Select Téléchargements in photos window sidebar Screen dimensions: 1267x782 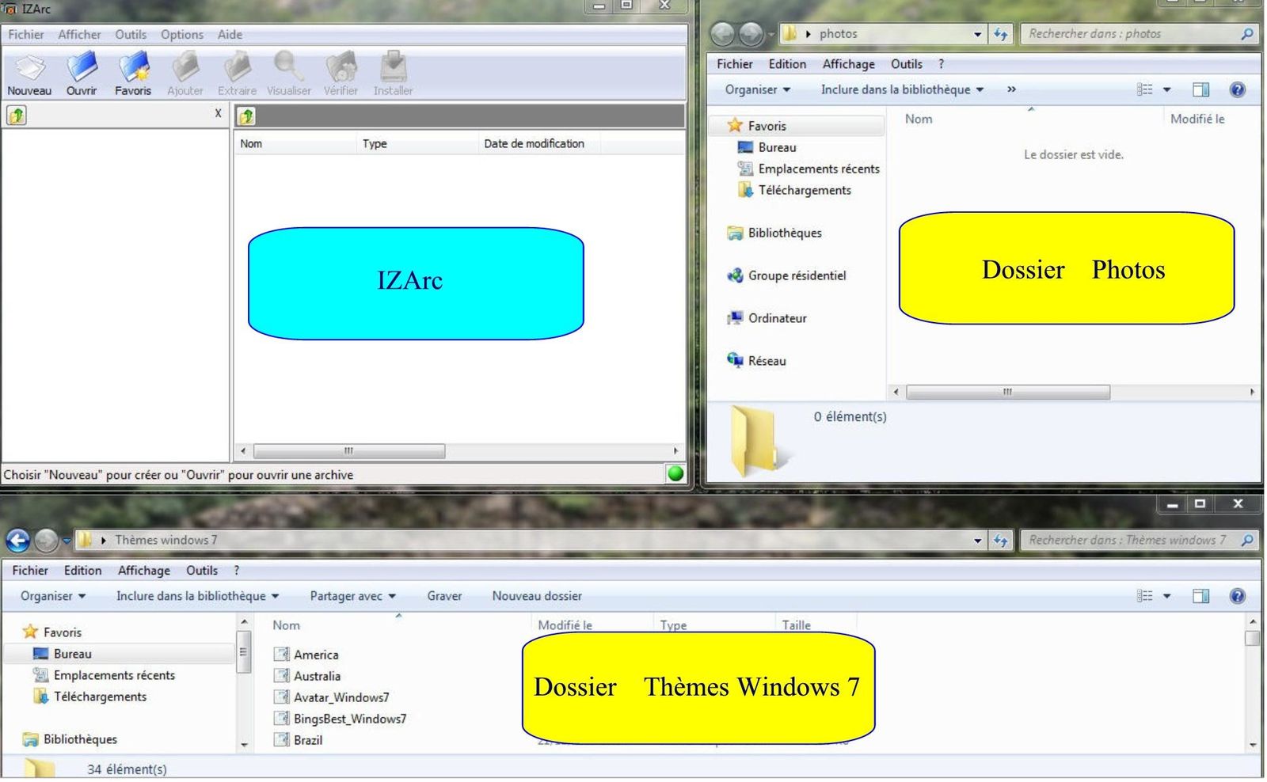pos(794,190)
